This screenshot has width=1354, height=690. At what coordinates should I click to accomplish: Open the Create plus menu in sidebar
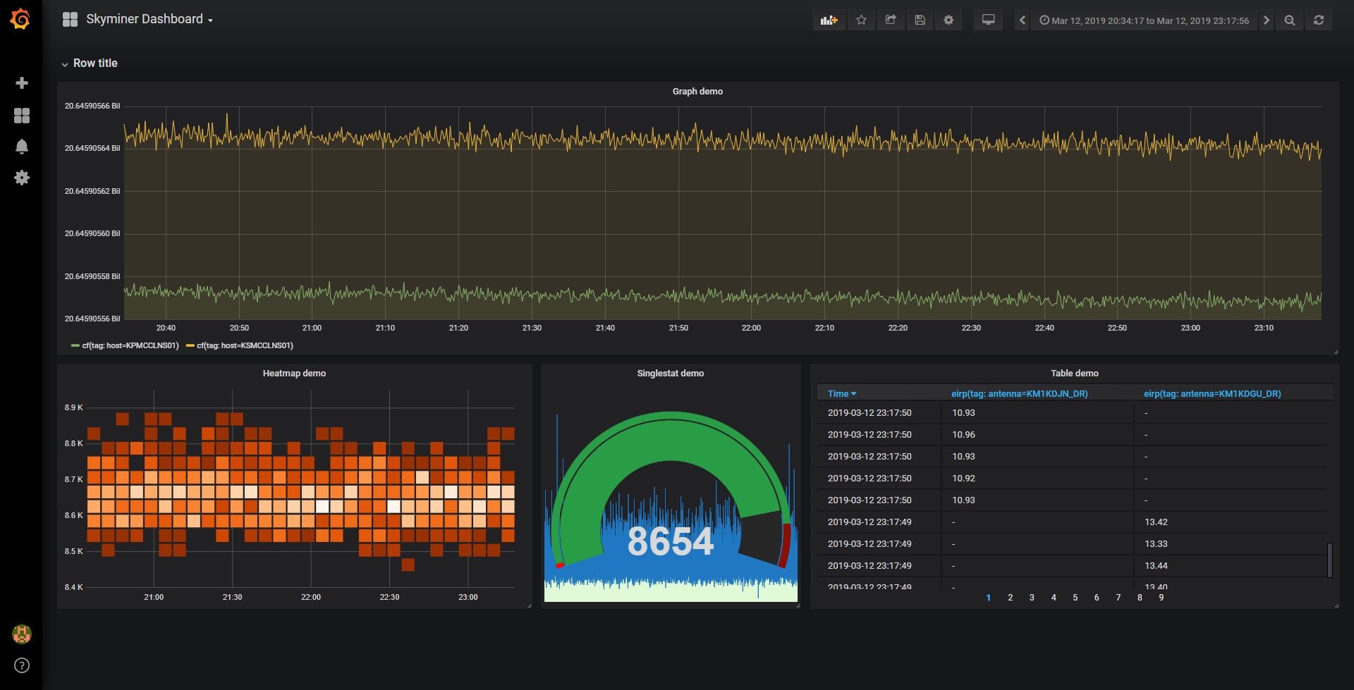point(22,83)
